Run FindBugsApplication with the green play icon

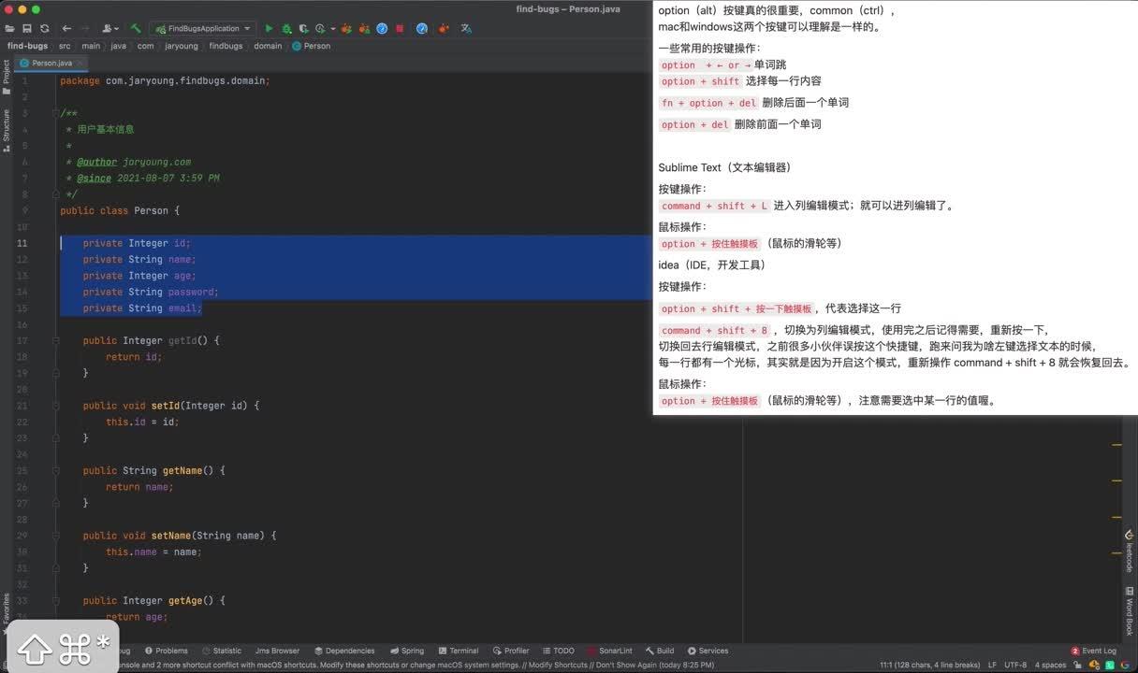(x=270, y=29)
